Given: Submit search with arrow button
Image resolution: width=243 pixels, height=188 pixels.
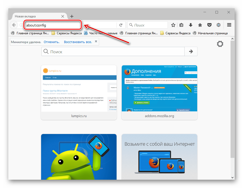Looking at the screenshot, I should tap(191, 51).
